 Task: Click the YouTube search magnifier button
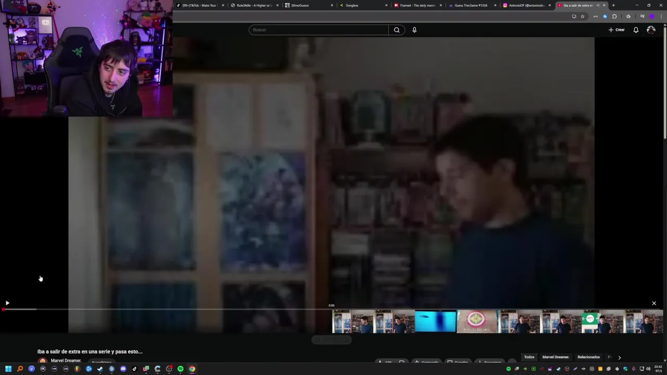[397, 30]
